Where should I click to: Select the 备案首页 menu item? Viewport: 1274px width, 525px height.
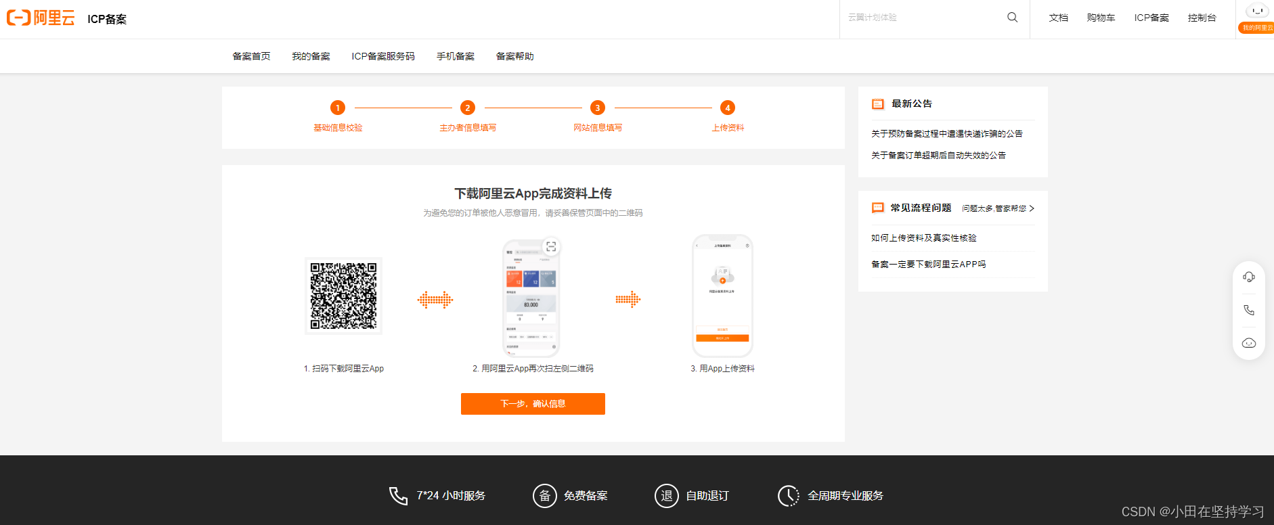pyautogui.click(x=251, y=56)
